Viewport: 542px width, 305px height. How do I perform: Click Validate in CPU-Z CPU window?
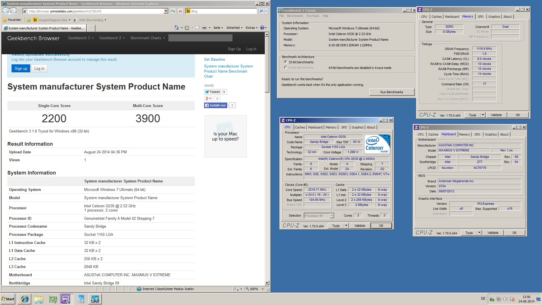click(360, 226)
